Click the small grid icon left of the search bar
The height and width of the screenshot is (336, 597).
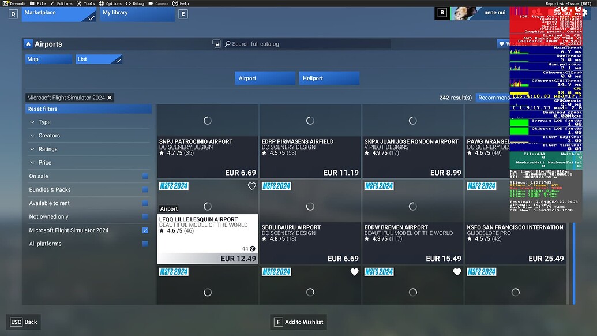click(x=216, y=43)
